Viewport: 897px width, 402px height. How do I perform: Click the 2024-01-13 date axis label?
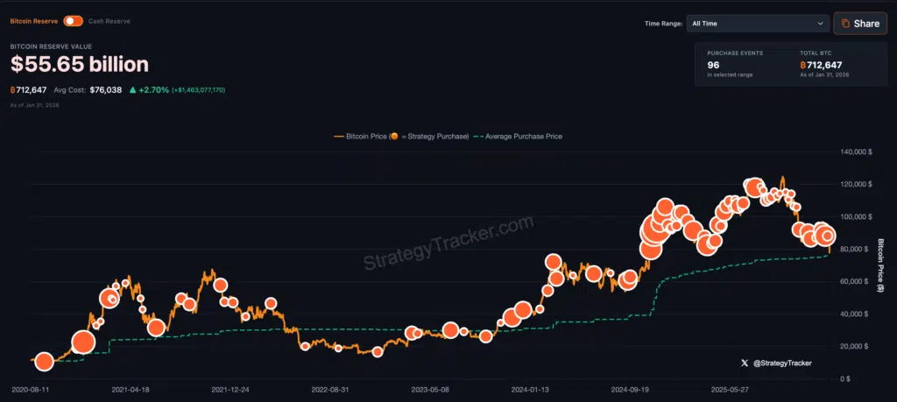[x=530, y=389]
